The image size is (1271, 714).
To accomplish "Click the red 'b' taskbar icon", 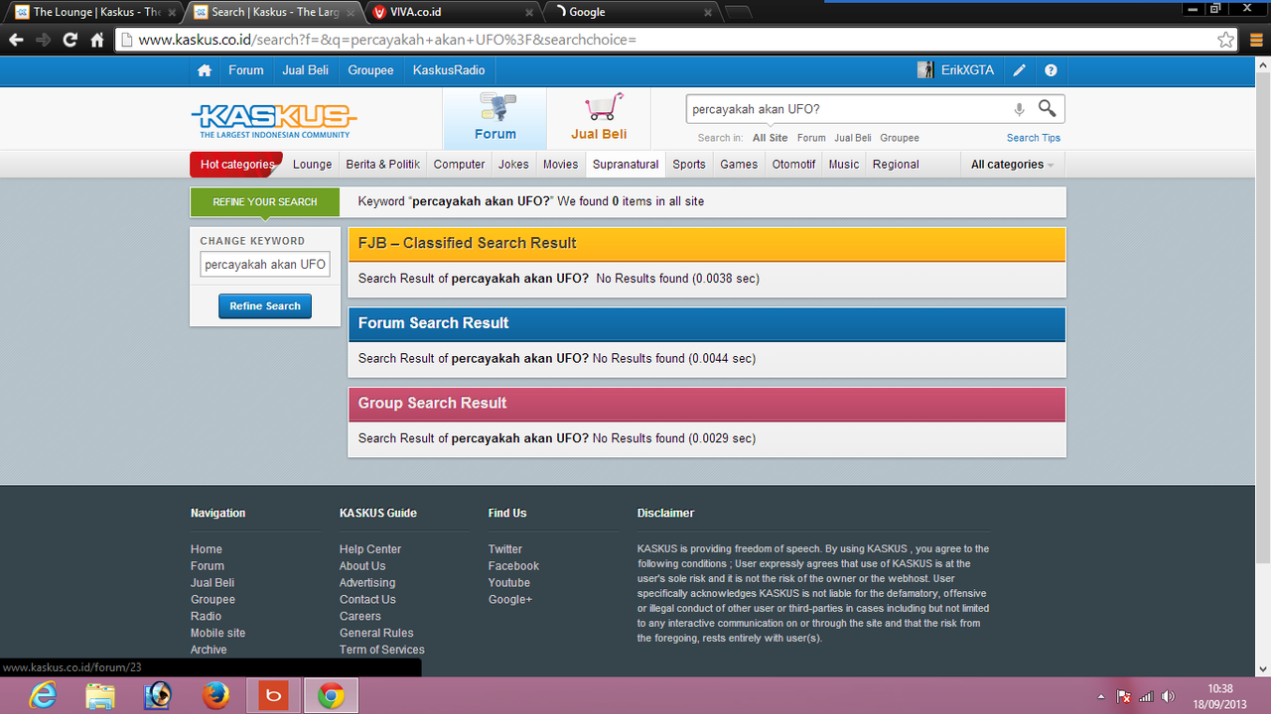I will point(273,696).
